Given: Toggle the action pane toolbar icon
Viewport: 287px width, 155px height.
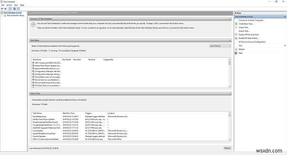Looking at the screenshot, I should tap(18, 8).
